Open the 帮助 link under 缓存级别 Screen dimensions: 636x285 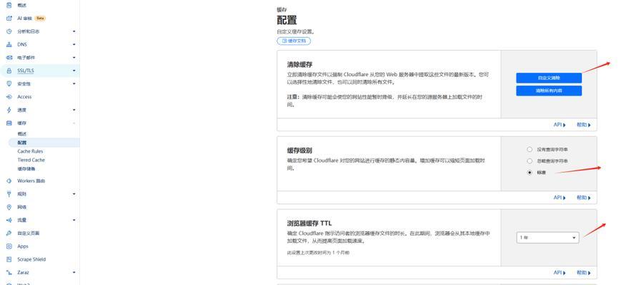pyautogui.click(x=584, y=197)
